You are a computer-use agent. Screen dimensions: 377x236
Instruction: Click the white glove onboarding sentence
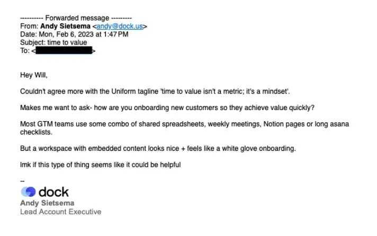pos(158,149)
